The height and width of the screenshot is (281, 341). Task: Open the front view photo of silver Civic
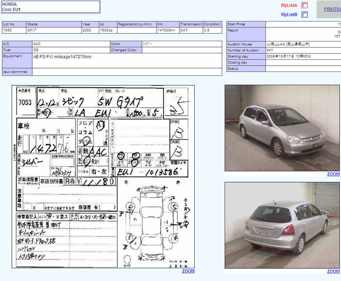(x=282, y=128)
